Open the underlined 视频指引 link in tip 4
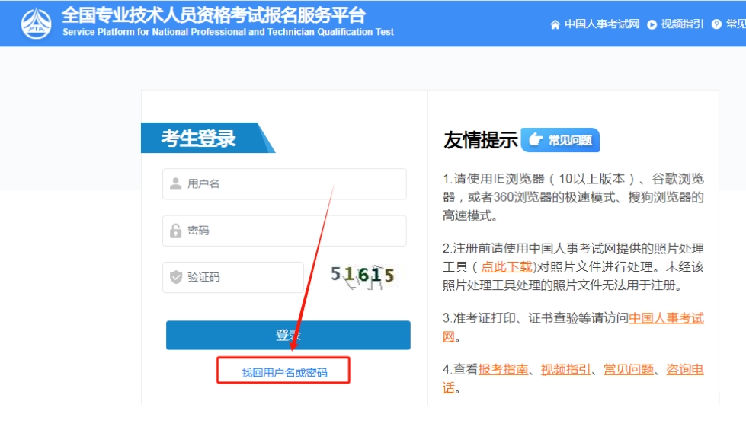 point(565,369)
